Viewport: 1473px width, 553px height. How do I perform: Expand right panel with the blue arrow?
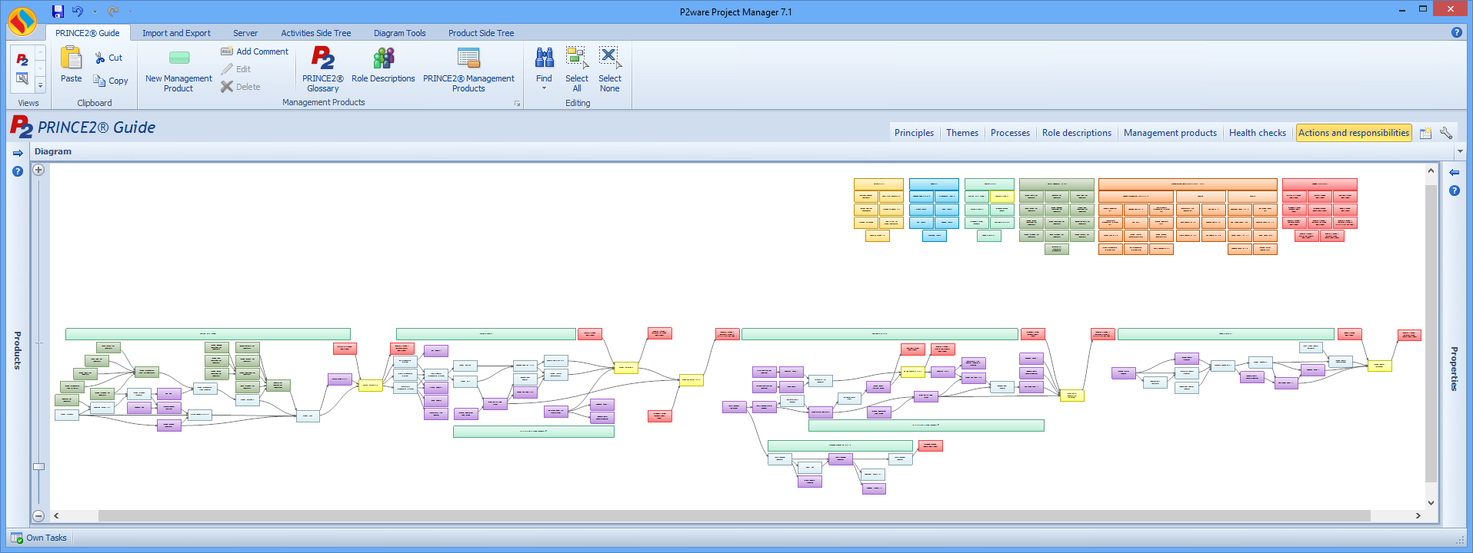1454,172
